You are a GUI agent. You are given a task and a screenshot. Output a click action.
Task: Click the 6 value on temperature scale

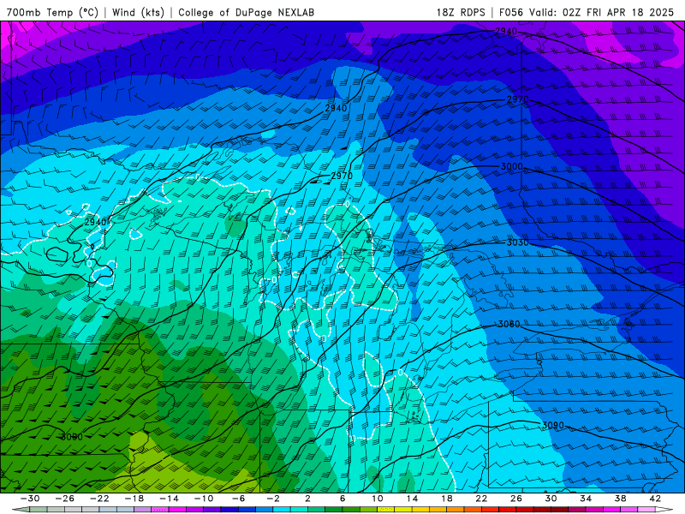(x=342, y=499)
